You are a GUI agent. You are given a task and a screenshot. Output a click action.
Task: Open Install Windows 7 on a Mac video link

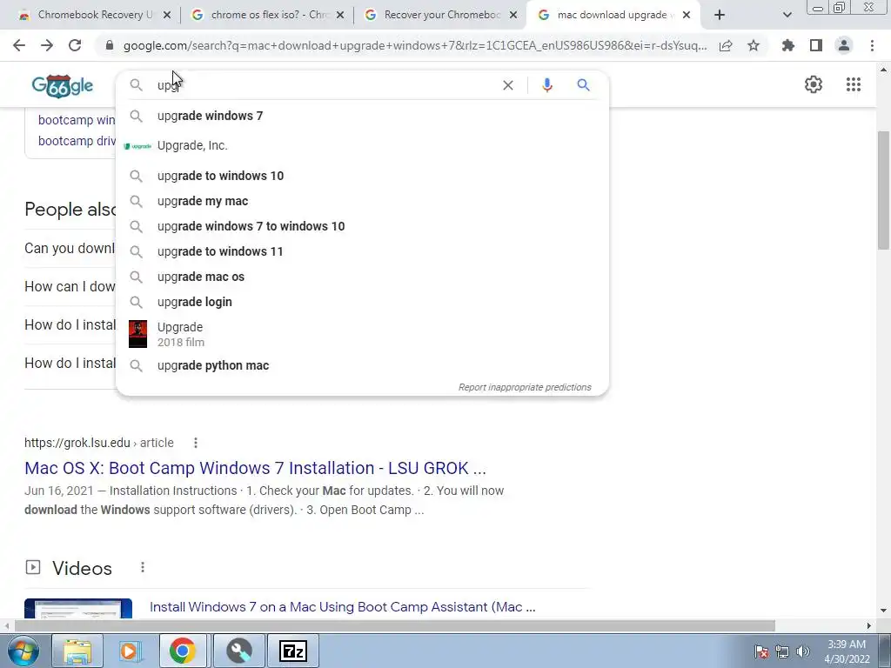coord(342,606)
